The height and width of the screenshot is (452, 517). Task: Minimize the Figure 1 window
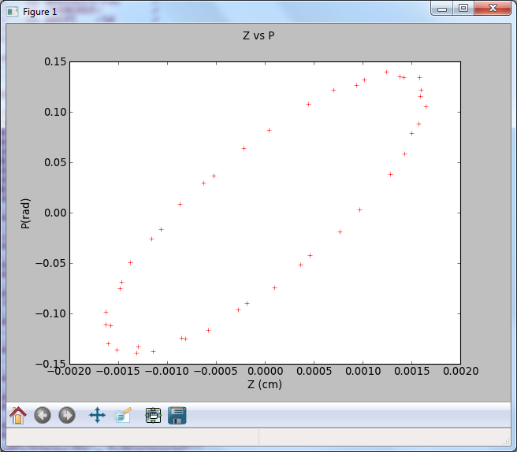point(443,9)
